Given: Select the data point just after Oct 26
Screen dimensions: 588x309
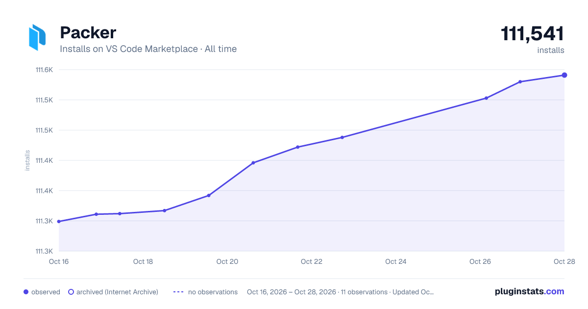Looking at the screenshot, I should point(487,98).
